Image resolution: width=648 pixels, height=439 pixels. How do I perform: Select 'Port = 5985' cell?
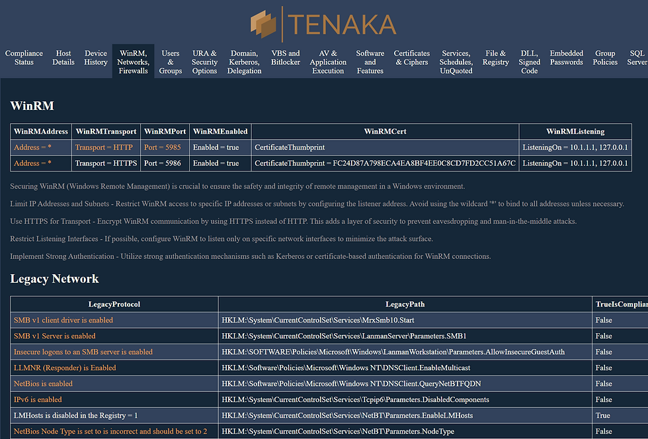(165, 147)
